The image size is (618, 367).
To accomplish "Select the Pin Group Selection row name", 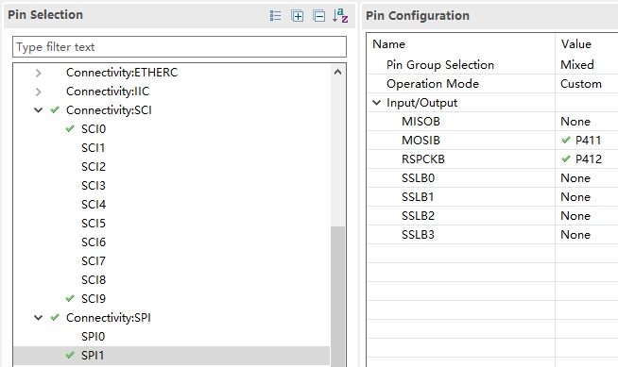I will point(439,64).
